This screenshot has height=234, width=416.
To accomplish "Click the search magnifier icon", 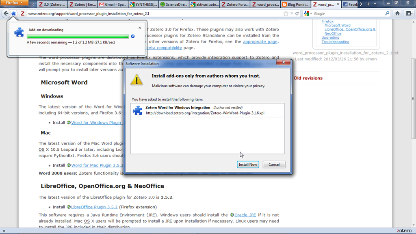I will [x=387, y=13].
